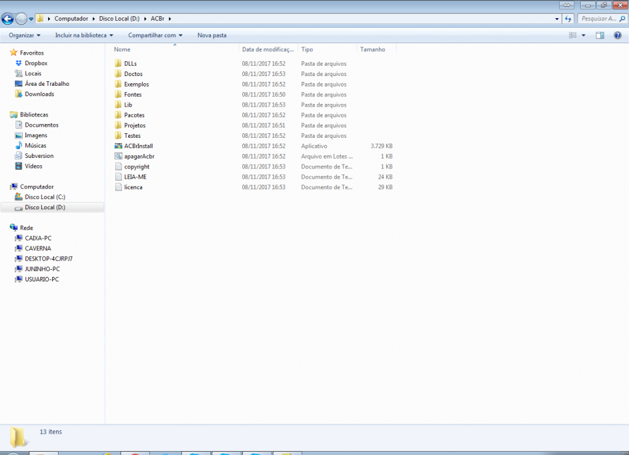Open Compartilhar com menu
This screenshot has height=455, width=629.
pyautogui.click(x=155, y=35)
